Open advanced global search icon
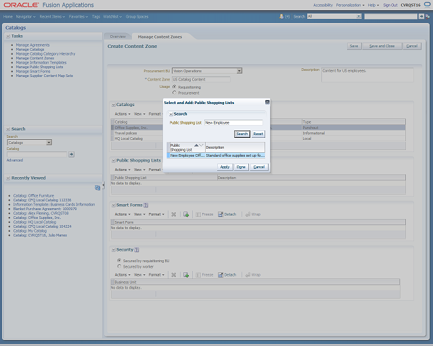The image size is (433, 346). click(428, 16)
